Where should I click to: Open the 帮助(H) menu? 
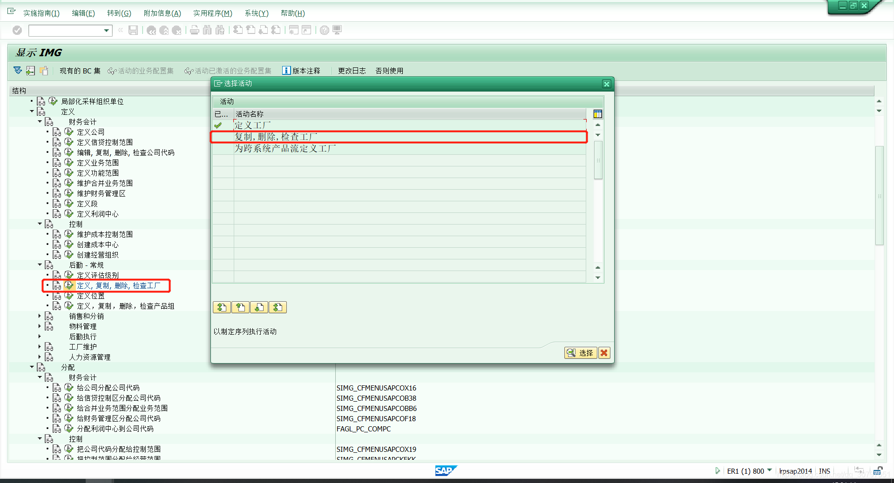pos(293,13)
